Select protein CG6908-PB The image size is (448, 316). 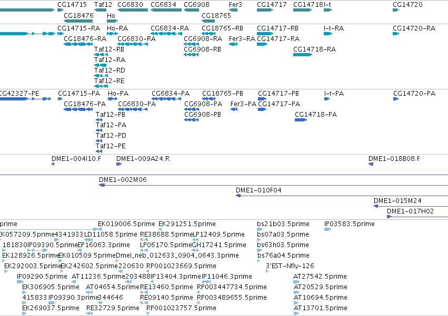(x=203, y=115)
